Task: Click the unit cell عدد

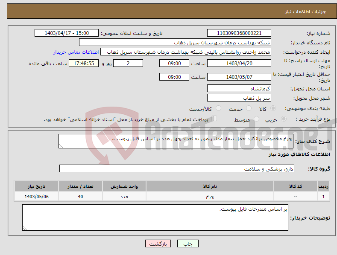Action: 124,197
